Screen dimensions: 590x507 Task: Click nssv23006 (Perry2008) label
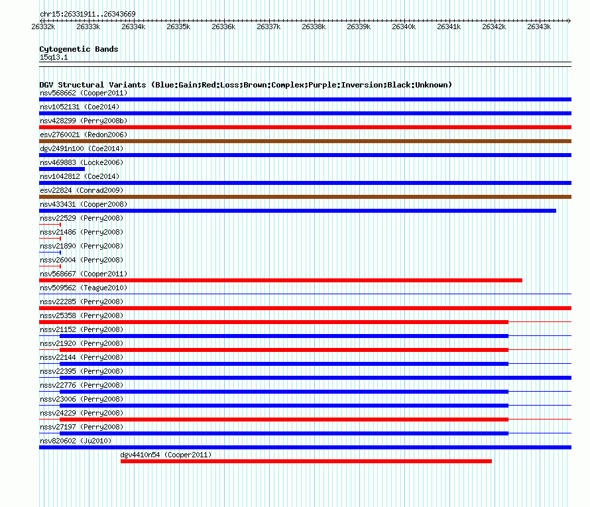pyautogui.click(x=82, y=399)
